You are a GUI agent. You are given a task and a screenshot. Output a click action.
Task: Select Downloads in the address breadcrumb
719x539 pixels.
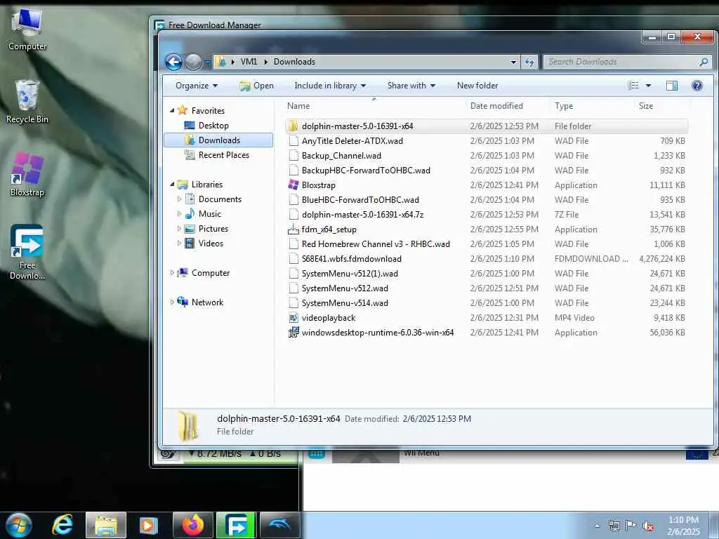(294, 62)
